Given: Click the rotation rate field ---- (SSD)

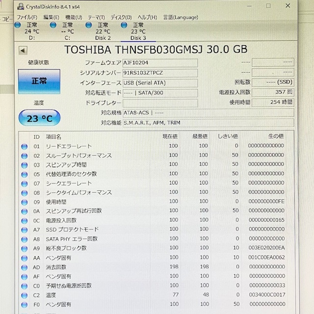Looking at the screenshot, I should tap(273, 82).
